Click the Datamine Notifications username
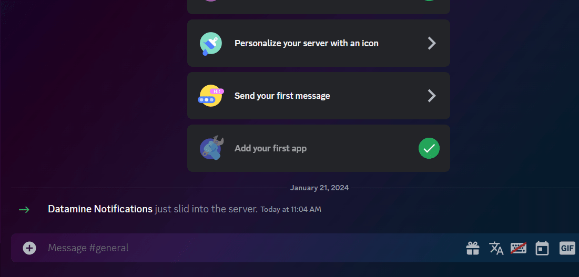Viewport: 579px width, 277px height. click(100, 209)
